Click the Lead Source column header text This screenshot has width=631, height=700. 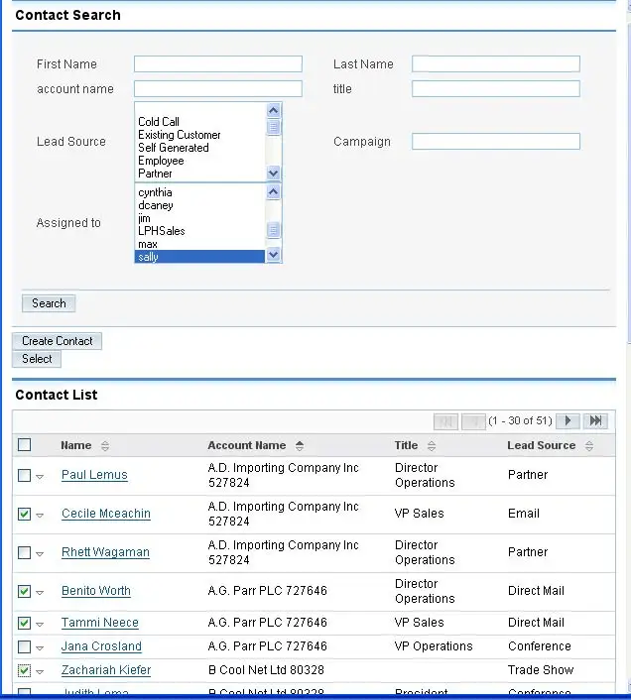coord(542,445)
